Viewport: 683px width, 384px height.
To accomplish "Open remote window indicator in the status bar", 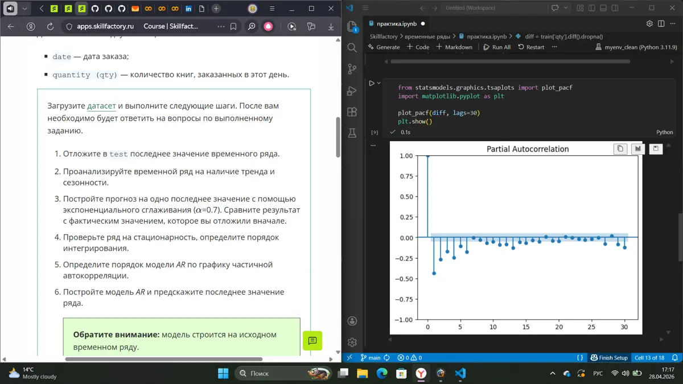I will pos(349,358).
